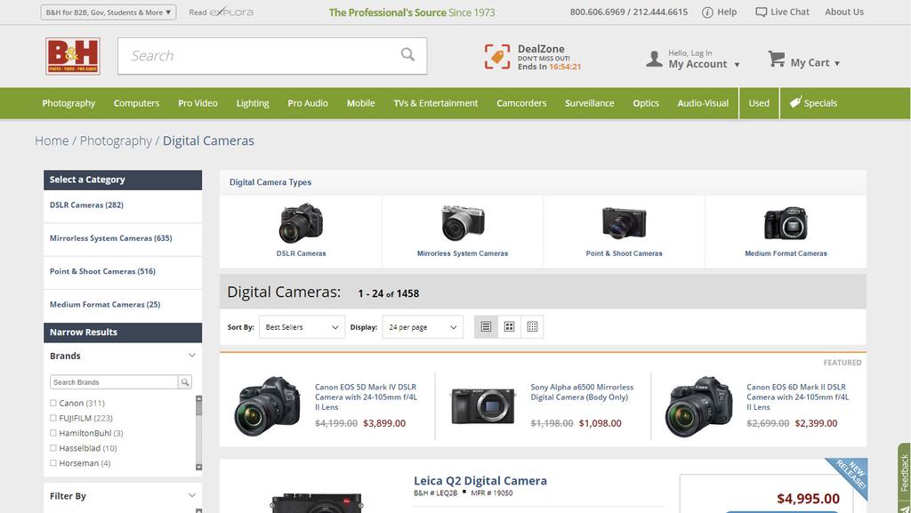Open the Pro Video menu
Image resolution: width=911 pixels, height=513 pixels.
198,103
